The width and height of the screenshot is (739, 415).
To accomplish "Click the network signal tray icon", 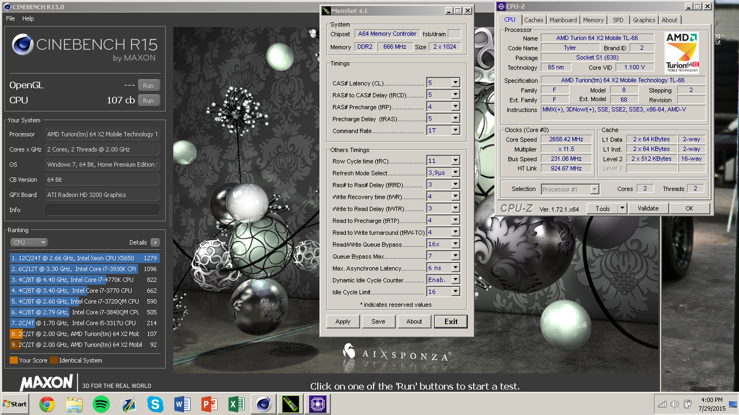I will tap(662, 404).
